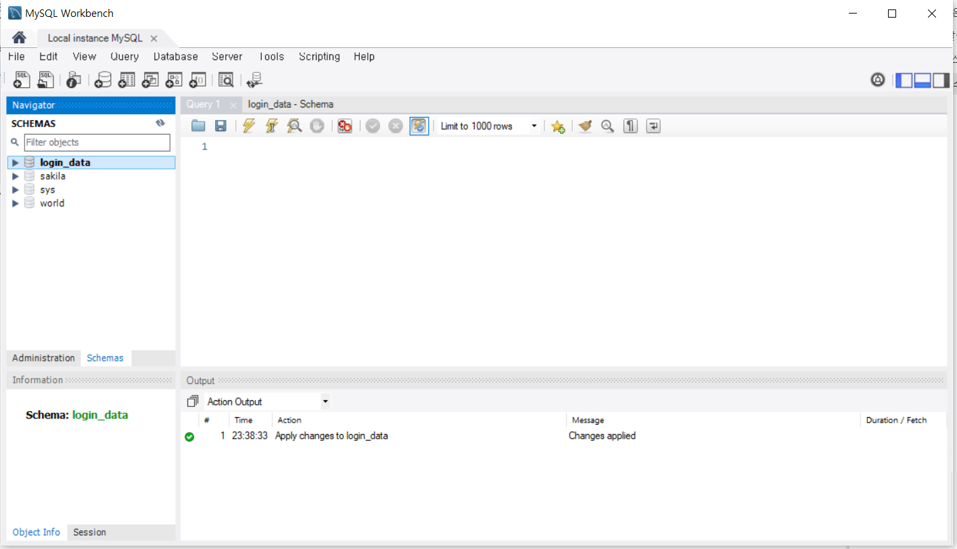Toggle the left sidebar panel visibility
This screenshot has width=957, height=549.
[904, 80]
